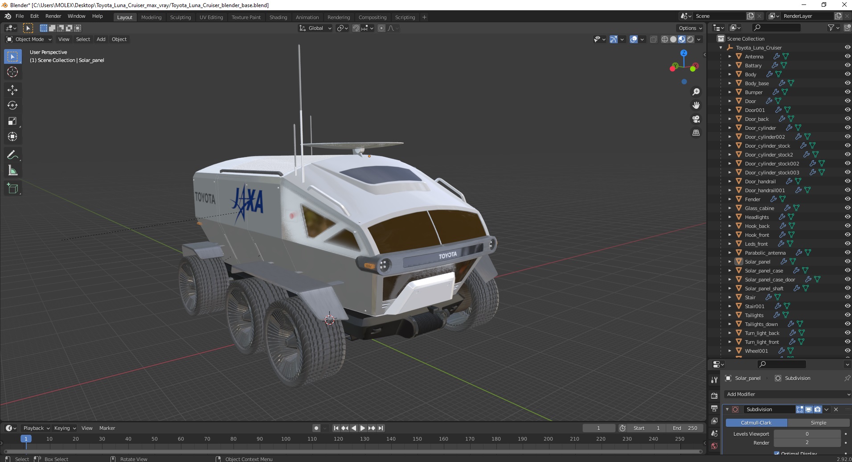
Task: Toggle Subdivision modifier edit mode display
Action: click(x=800, y=409)
